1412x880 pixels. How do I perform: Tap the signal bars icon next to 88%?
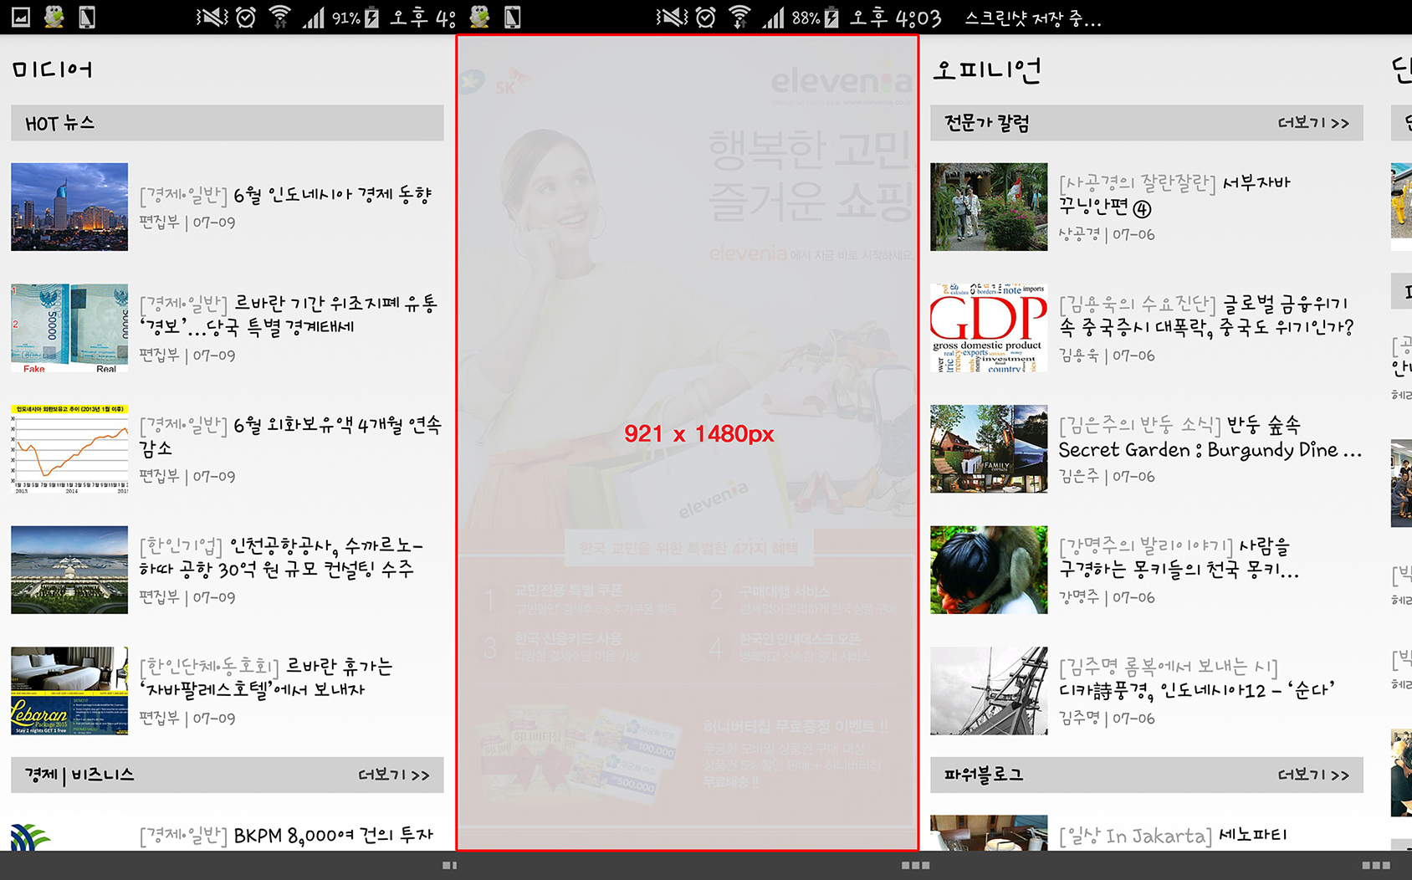click(x=773, y=18)
